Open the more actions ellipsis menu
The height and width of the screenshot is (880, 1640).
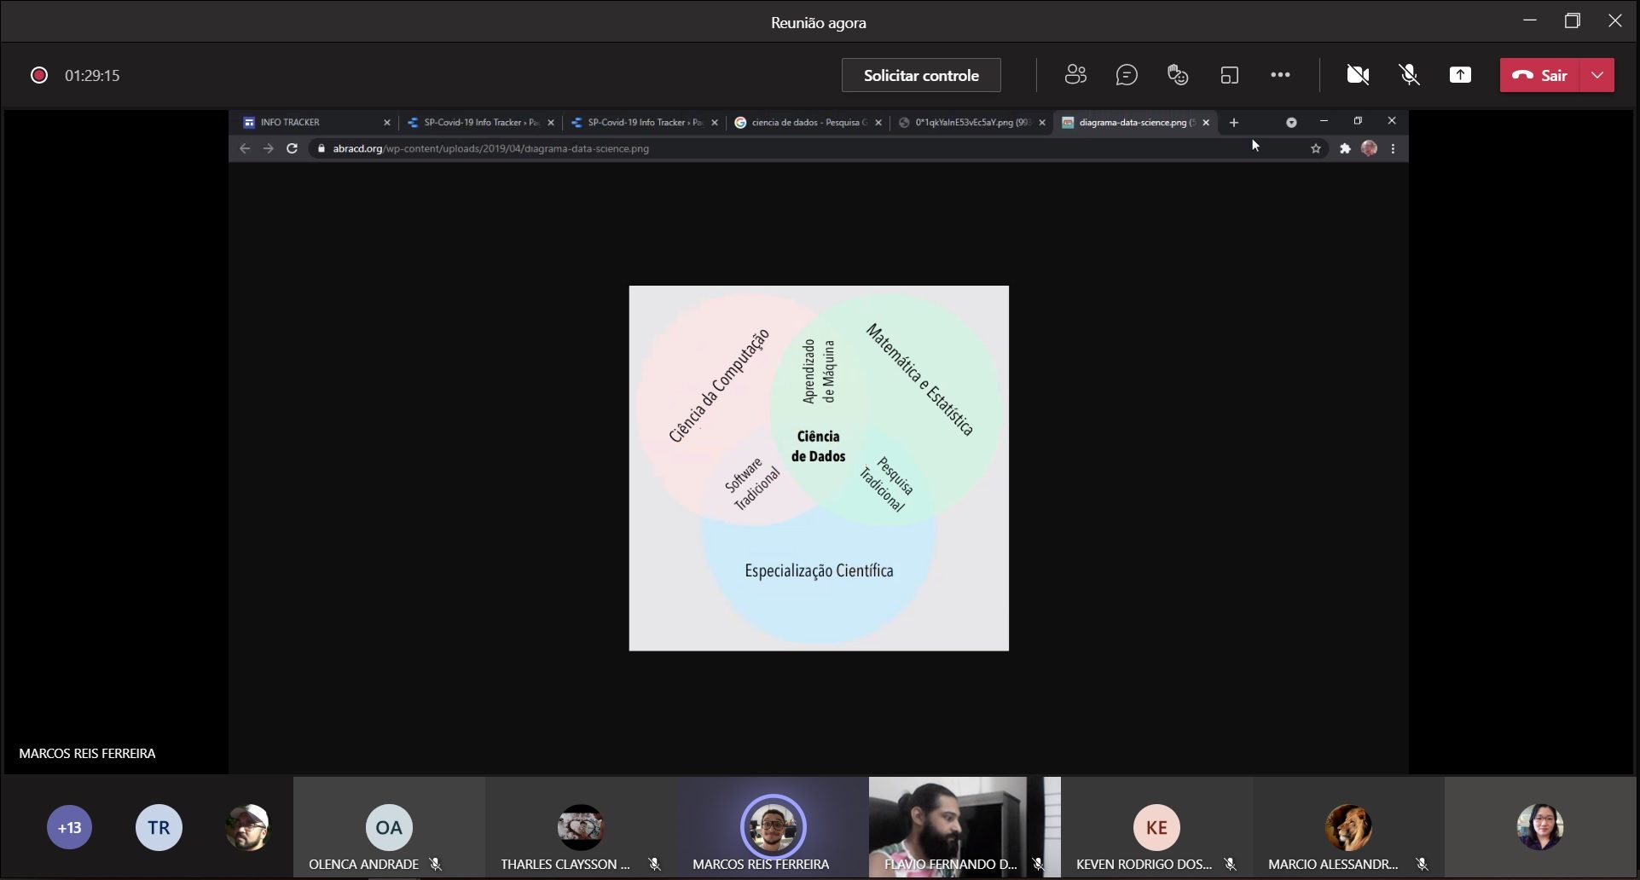[x=1280, y=75]
